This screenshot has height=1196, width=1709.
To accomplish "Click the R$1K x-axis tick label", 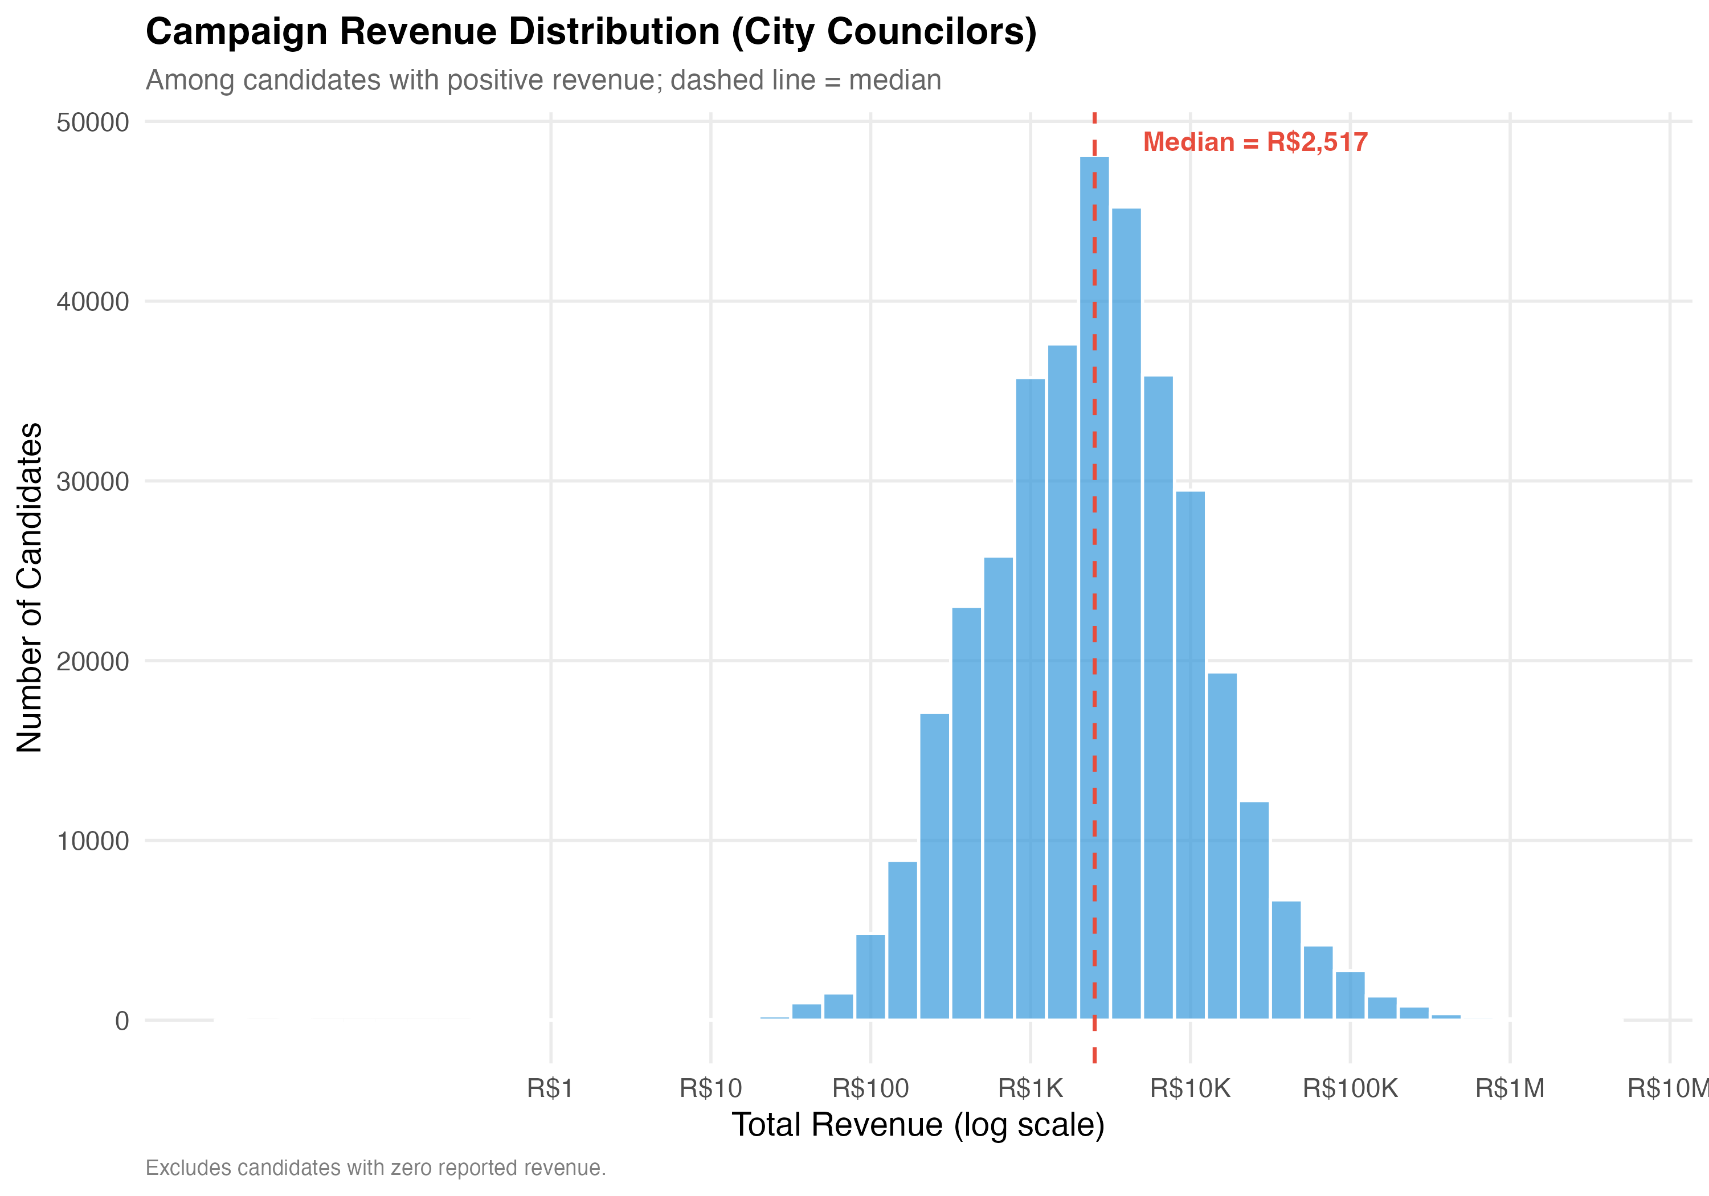I will coord(1030,1088).
